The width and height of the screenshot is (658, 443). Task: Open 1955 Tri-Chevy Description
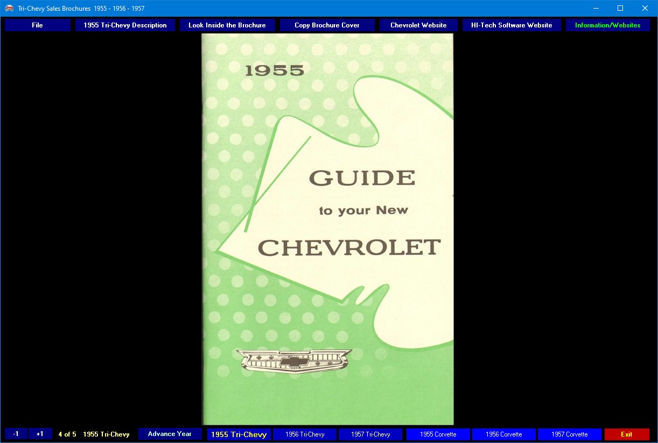pyautogui.click(x=125, y=25)
